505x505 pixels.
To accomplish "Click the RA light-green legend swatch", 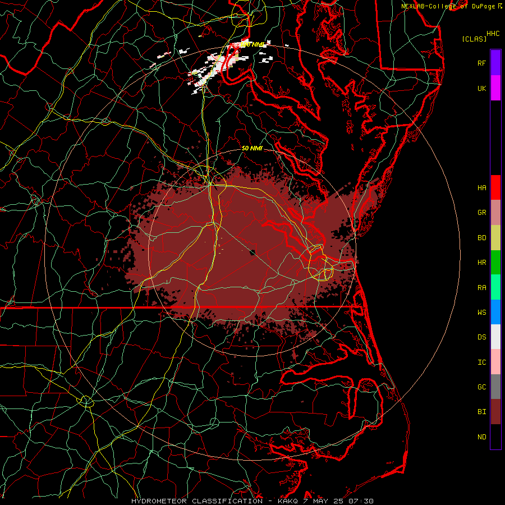I will tap(495, 287).
